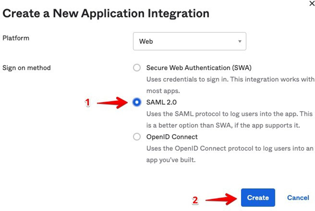
Task: Click the Platform field label
Action: [16, 38]
